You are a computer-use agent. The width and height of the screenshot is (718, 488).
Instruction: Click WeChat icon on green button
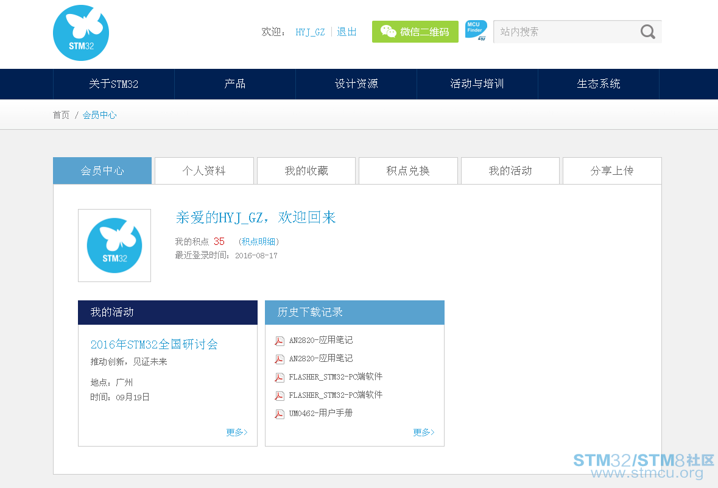pyautogui.click(x=389, y=31)
